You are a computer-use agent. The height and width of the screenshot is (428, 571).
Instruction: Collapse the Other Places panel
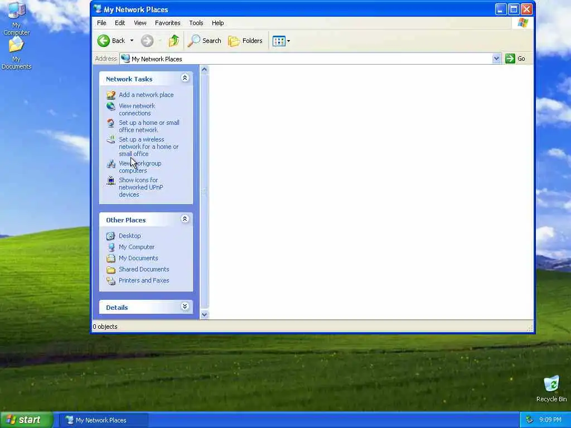[185, 219]
